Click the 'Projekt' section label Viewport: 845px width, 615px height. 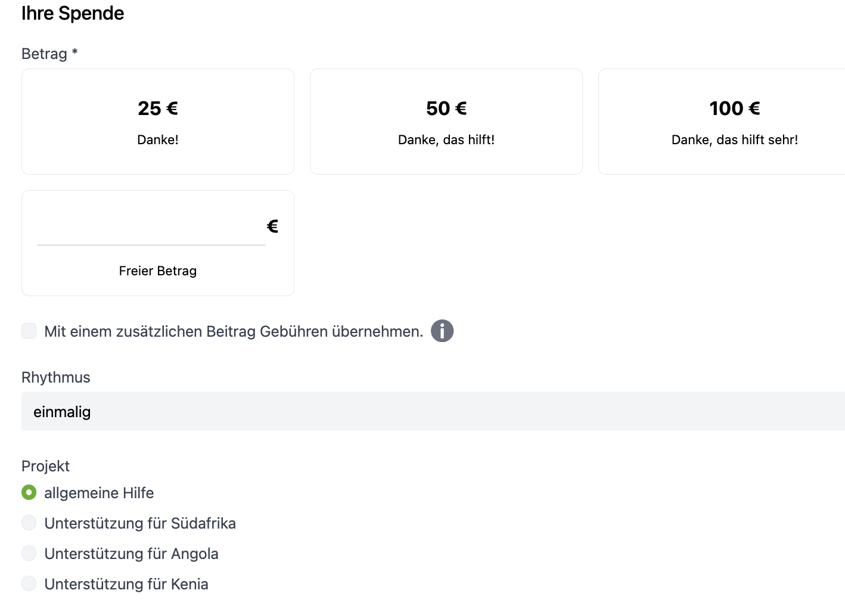[x=45, y=466]
